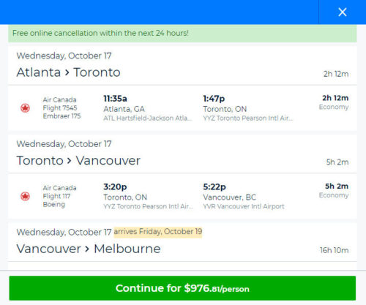Click Air Canada logo for Flight 117
Image resolution: width=366 pixels, height=305 pixels.
25,196
